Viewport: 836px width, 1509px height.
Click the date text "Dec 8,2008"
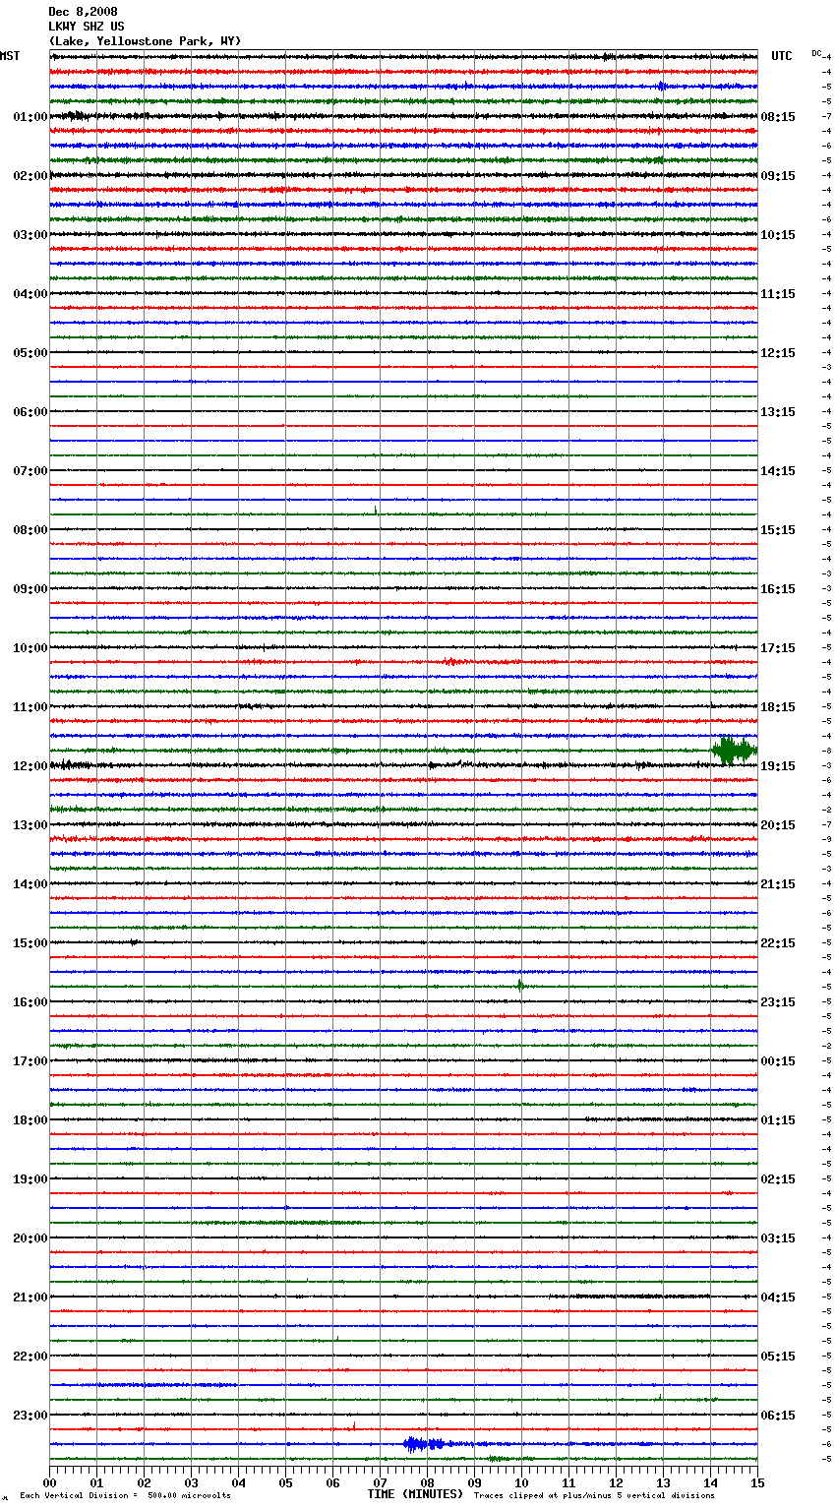(x=83, y=12)
